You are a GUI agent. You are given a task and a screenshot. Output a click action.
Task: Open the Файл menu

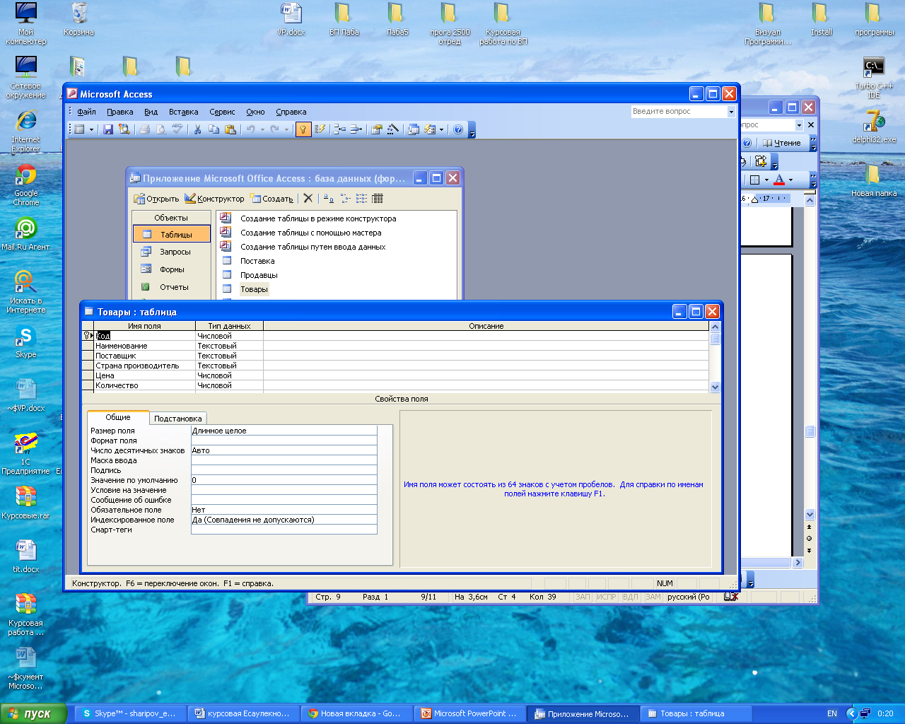[86, 112]
